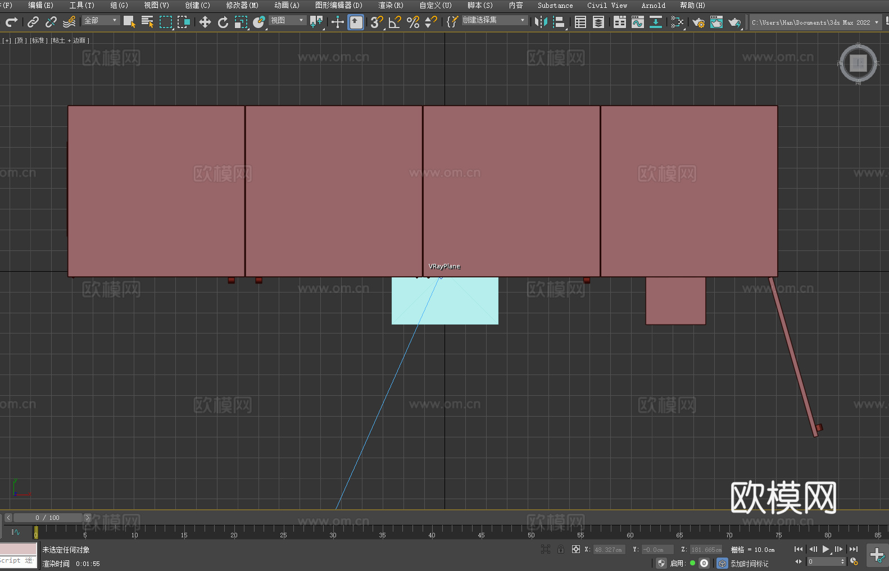This screenshot has height=571, width=889.
Task: Activate the Select and Place tool
Action: 259,22
